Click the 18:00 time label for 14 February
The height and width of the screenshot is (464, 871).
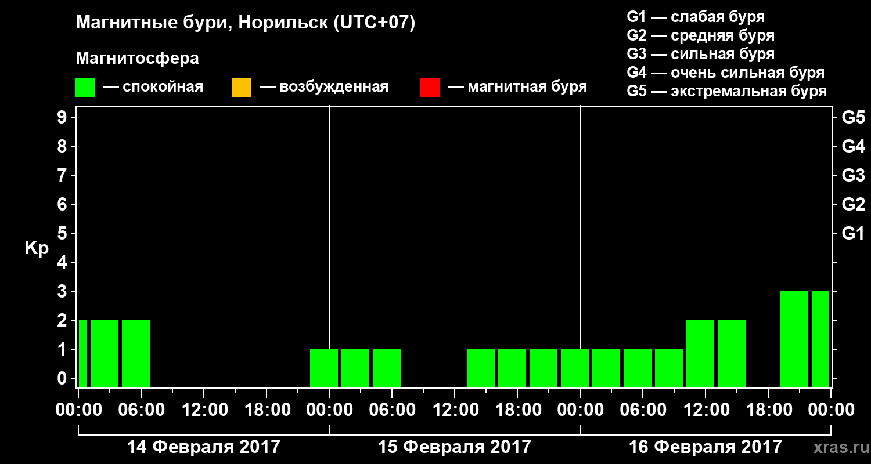[x=267, y=409]
